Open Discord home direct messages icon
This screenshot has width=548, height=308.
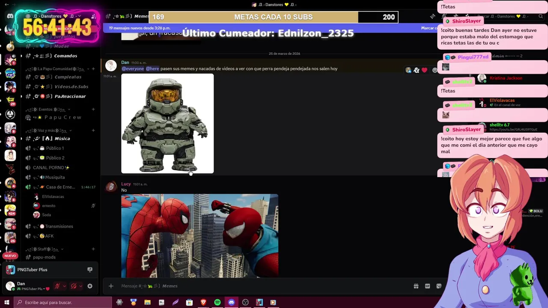(10, 16)
